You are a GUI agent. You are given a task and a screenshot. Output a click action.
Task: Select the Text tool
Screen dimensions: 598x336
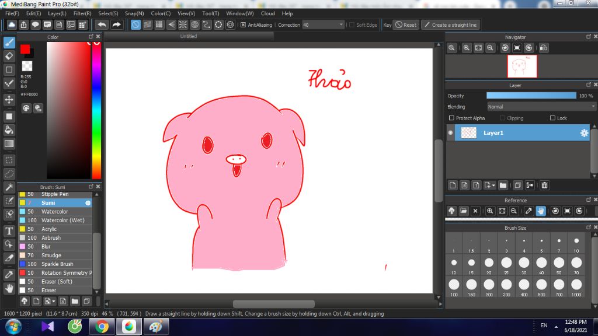point(9,231)
